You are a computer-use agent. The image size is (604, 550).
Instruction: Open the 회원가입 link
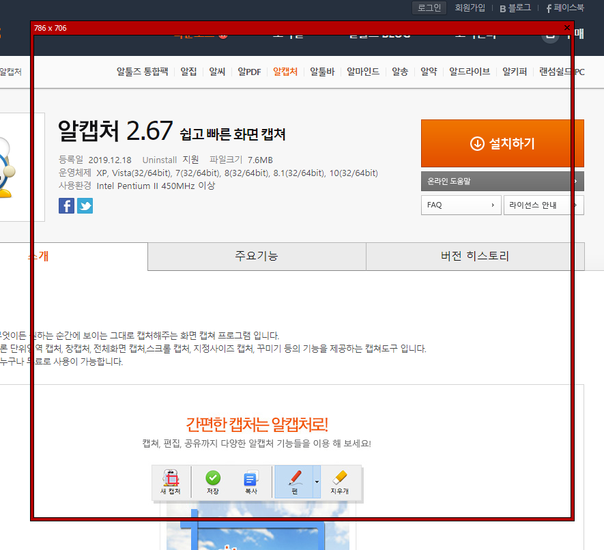tap(470, 8)
